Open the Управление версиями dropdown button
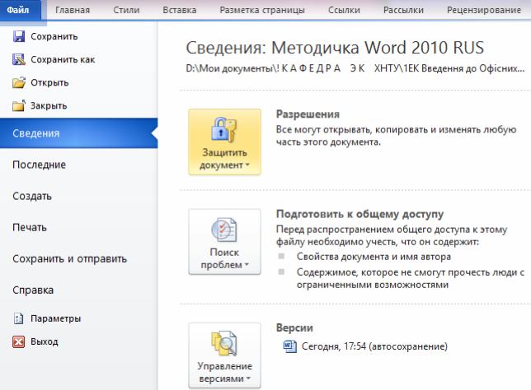The image size is (531, 390). (224, 355)
